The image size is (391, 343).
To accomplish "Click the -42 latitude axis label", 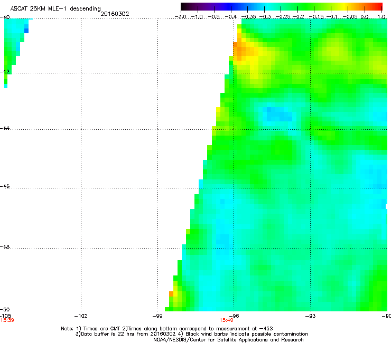I will (5, 71).
